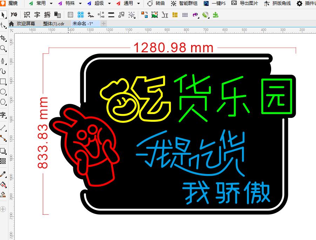Select the Polygon tool
Screen dimensions: 316x240
click(x=3, y=102)
